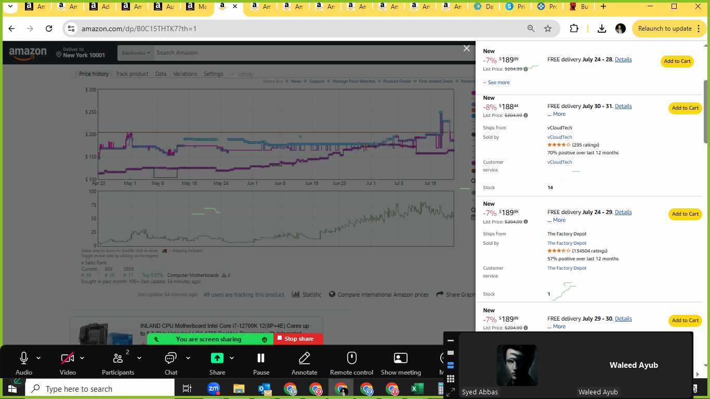Expand More under July 24 - 29 delivery

559,220
